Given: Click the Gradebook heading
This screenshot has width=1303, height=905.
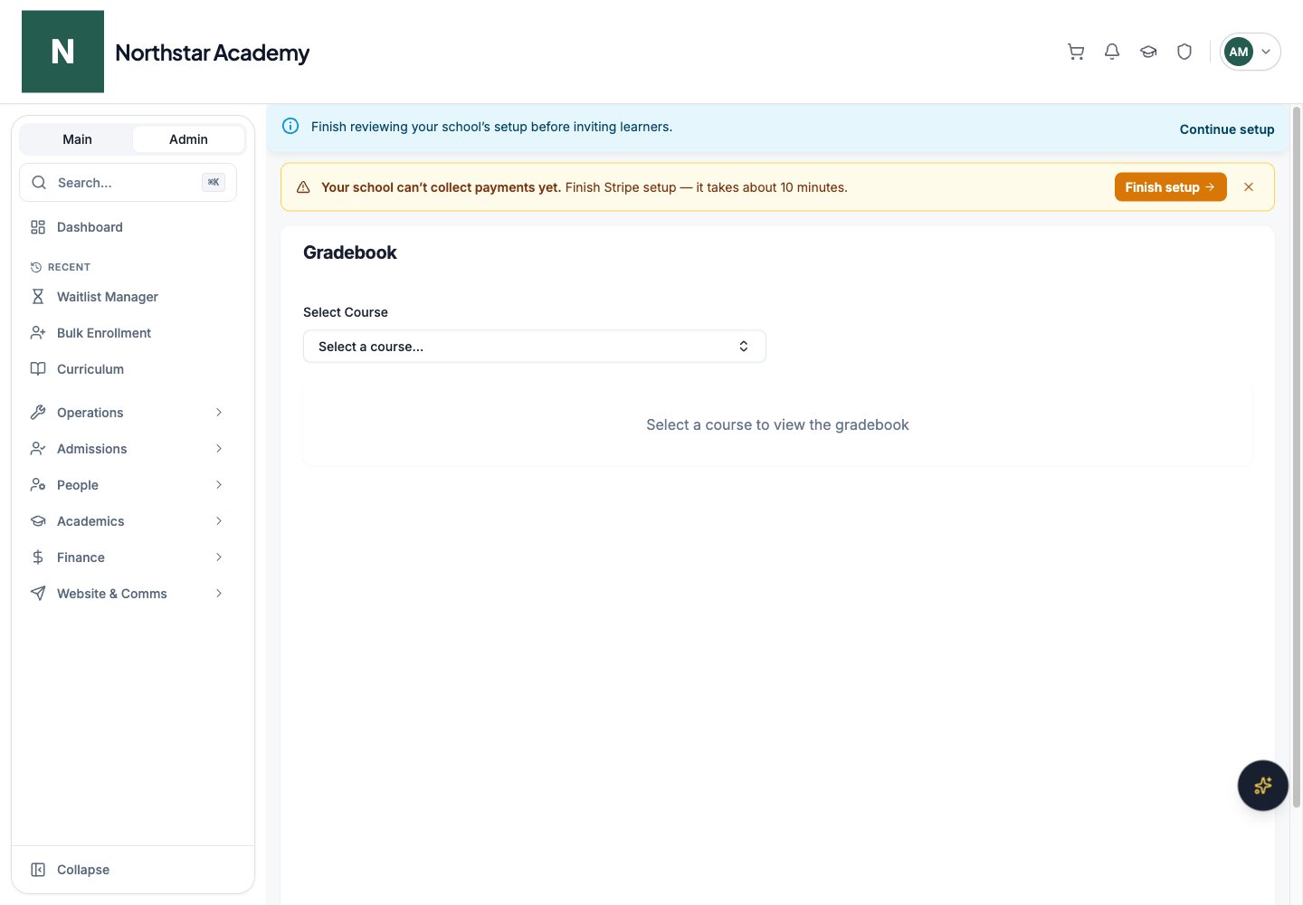Looking at the screenshot, I should 350,252.
